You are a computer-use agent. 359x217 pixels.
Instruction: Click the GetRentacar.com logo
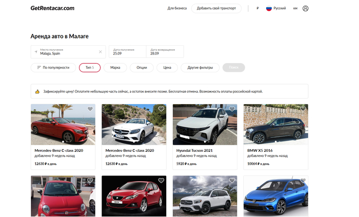click(x=52, y=8)
